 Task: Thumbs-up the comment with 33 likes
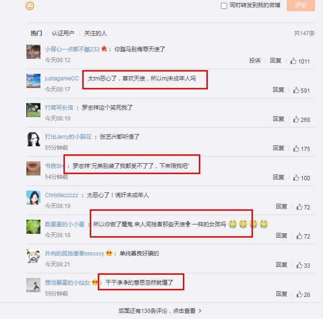pyautogui.click(x=299, y=265)
